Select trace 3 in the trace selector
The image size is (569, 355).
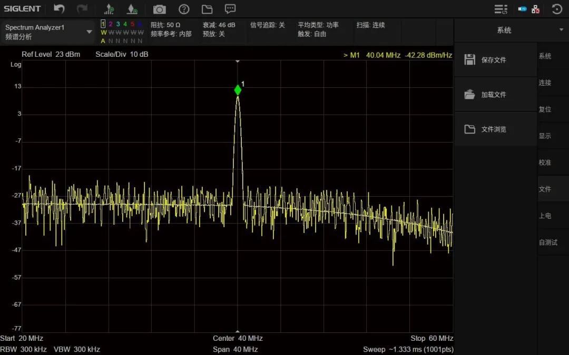coord(118,24)
